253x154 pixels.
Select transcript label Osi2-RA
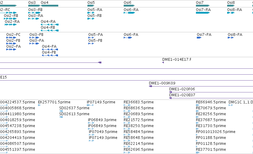tap(12, 22)
